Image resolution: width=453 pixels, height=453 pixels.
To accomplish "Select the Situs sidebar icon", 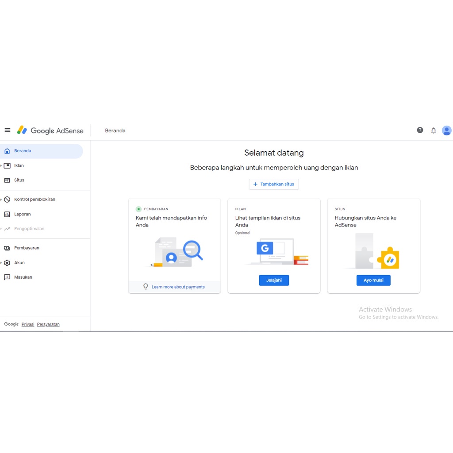I will coord(7,180).
